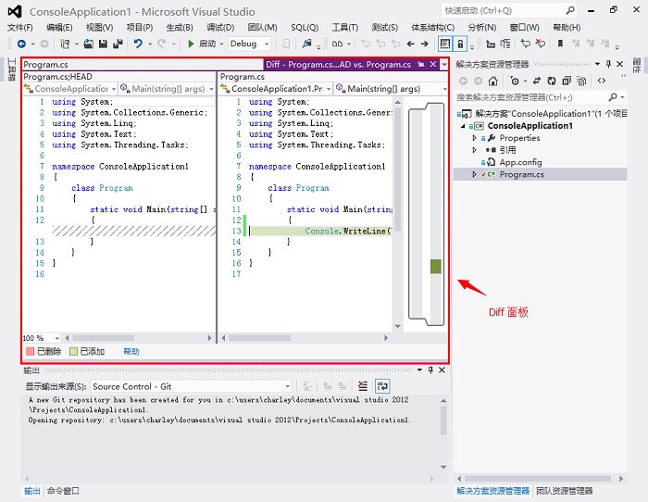Open left pane Main(string[] args) member dropdown
This screenshot has width=648, height=502.
(167, 89)
